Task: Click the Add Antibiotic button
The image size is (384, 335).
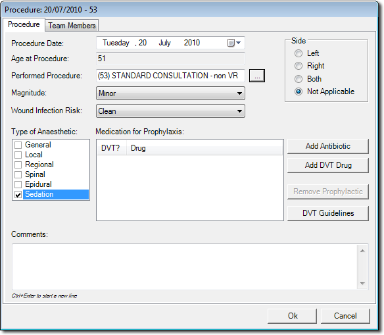Action: pos(327,146)
